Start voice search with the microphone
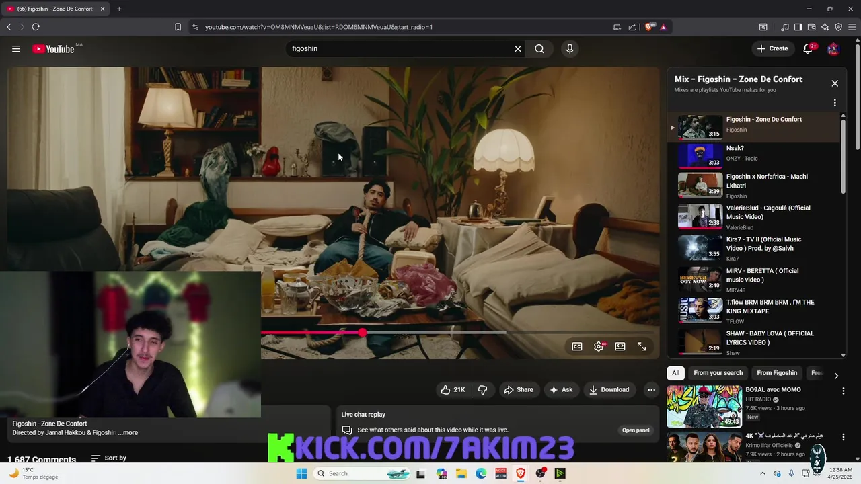This screenshot has width=861, height=484. tap(570, 49)
